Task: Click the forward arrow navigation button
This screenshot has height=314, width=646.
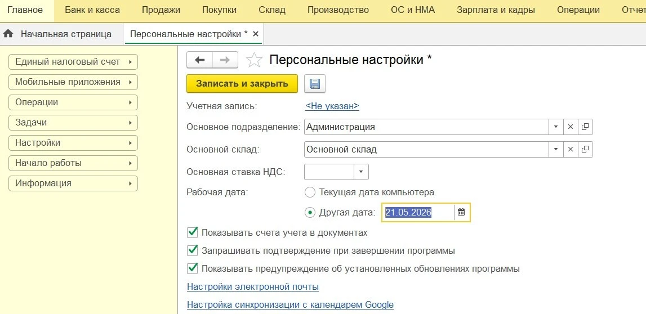Action: pos(225,60)
